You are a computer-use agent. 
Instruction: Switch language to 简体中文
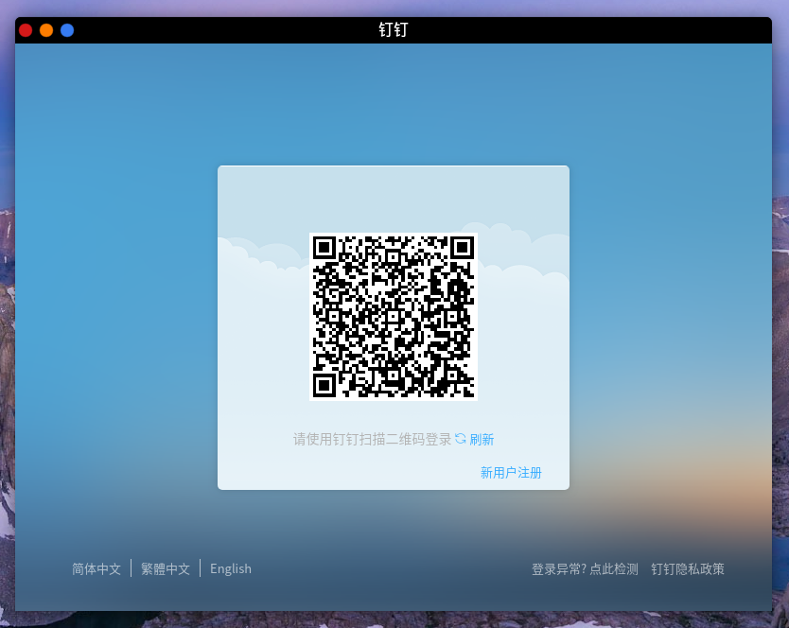(96, 569)
